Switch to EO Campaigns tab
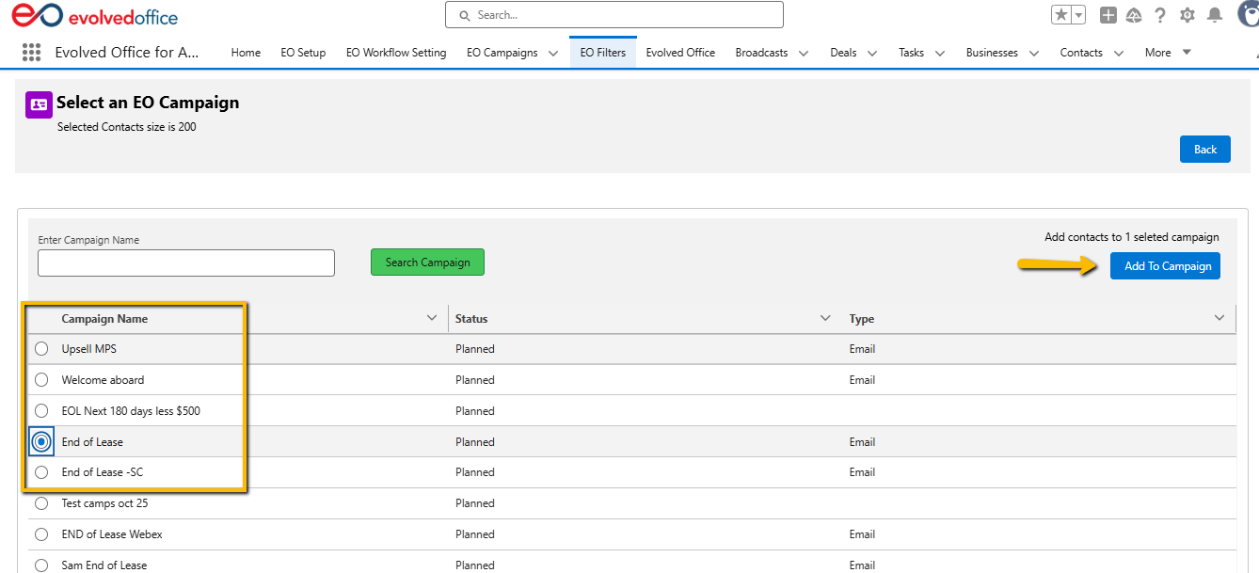The height and width of the screenshot is (573, 1259). click(502, 53)
